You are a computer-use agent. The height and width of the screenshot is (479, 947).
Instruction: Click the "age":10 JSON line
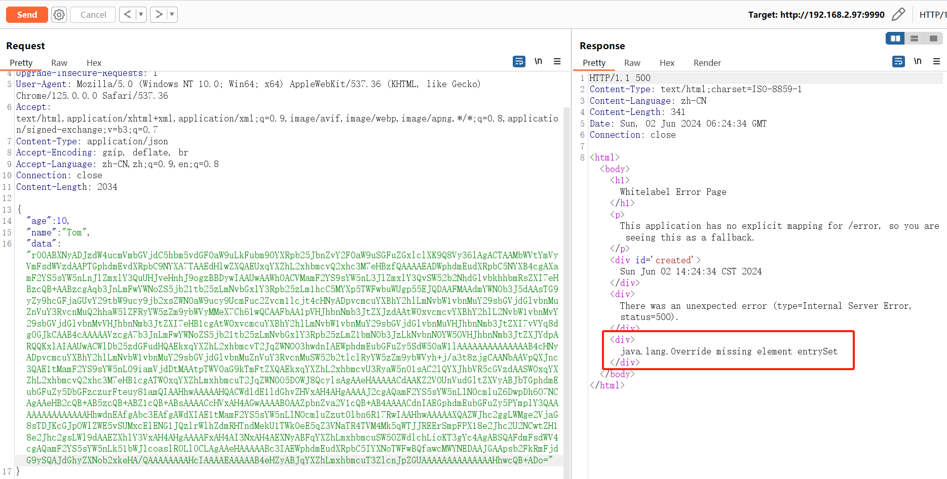(x=48, y=221)
